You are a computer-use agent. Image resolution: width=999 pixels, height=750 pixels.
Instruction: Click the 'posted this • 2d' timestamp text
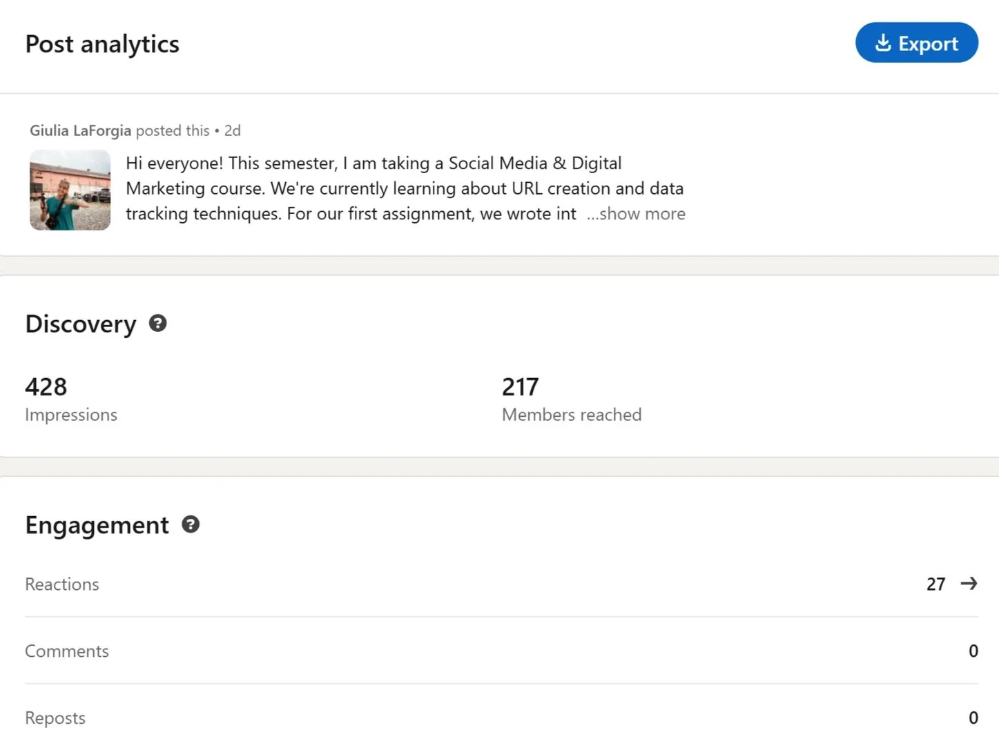(188, 130)
